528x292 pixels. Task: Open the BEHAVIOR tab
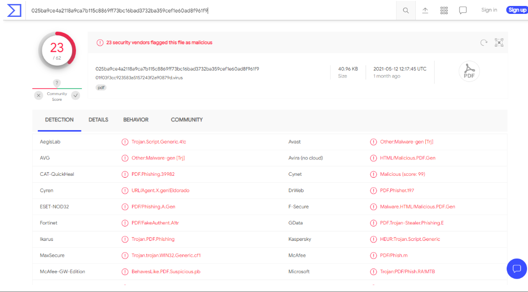pos(136,120)
